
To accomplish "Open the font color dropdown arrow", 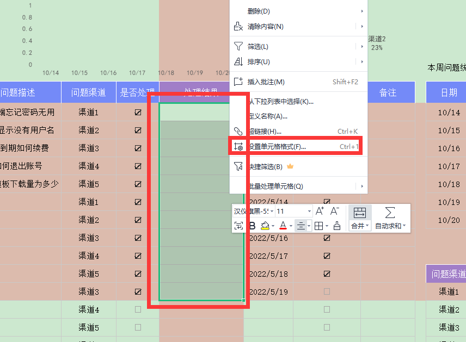I will point(291,226).
